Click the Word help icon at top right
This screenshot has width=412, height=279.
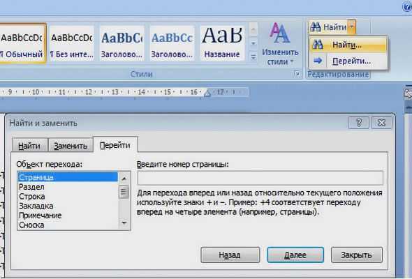pyautogui.click(x=407, y=6)
